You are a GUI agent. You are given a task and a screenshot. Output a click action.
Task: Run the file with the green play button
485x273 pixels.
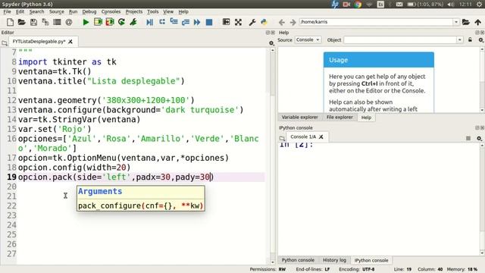coord(86,22)
